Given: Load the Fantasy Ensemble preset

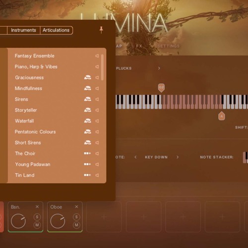Looking at the screenshot, I should [34, 56].
